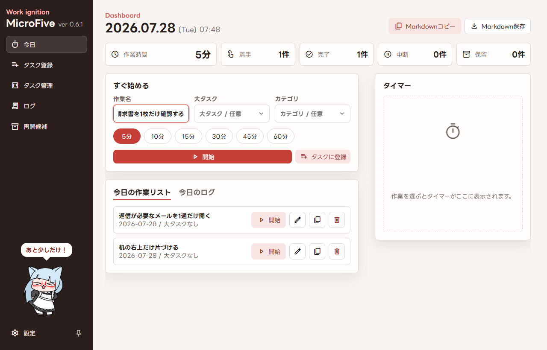Open ログ in the sidebar
This screenshot has width=547, height=350.
coord(47,106)
